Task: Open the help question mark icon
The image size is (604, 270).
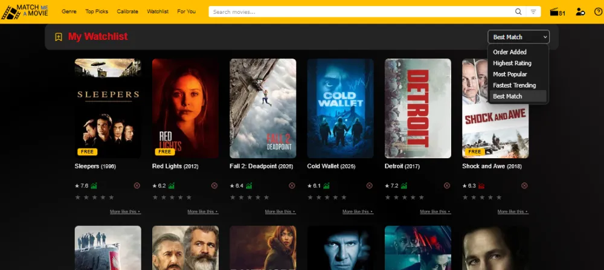Action: [x=598, y=11]
